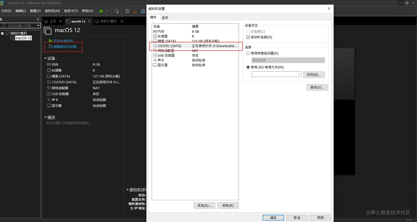The image size is (417, 222).
Task: Select USB 控制器 row in settings dialog
Action: (x=195, y=55)
